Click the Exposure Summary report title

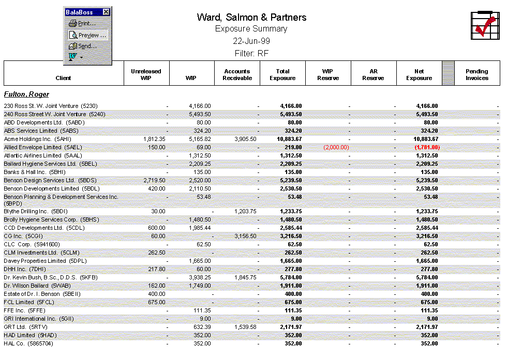[251, 29]
